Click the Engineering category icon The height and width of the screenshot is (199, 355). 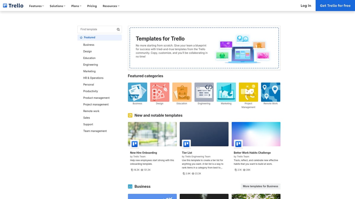point(204,91)
